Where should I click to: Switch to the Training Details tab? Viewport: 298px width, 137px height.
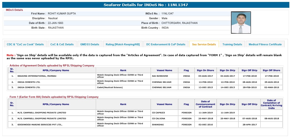coord(232,44)
